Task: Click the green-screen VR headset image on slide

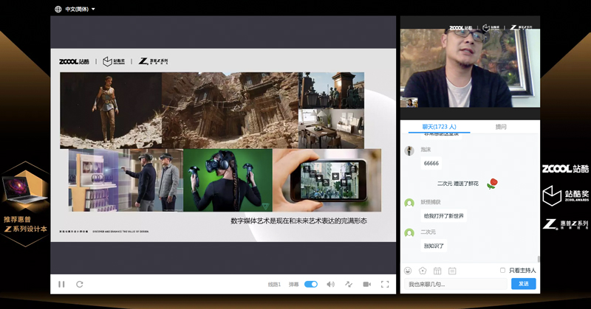Action: [x=228, y=180]
